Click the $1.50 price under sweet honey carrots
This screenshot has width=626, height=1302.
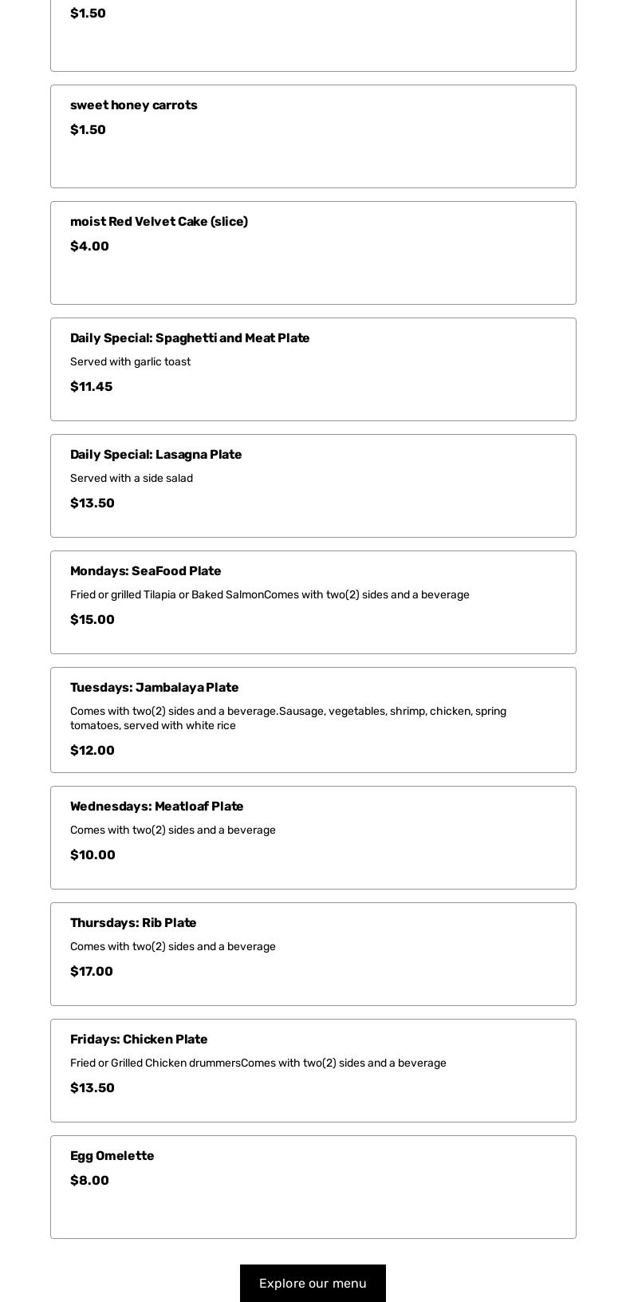pos(88,129)
